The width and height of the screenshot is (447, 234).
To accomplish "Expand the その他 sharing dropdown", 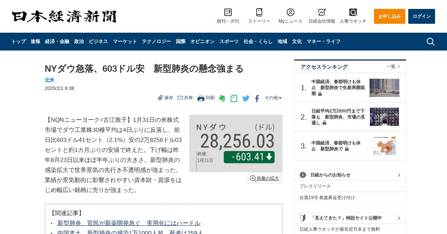I will click(273, 98).
